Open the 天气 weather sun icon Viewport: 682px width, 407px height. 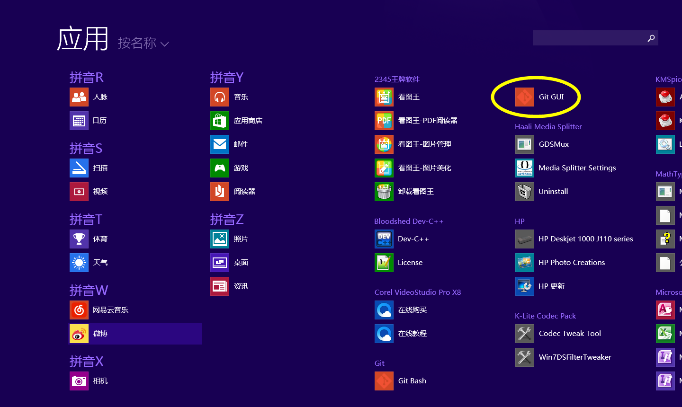pyautogui.click(x=79, y=263)
